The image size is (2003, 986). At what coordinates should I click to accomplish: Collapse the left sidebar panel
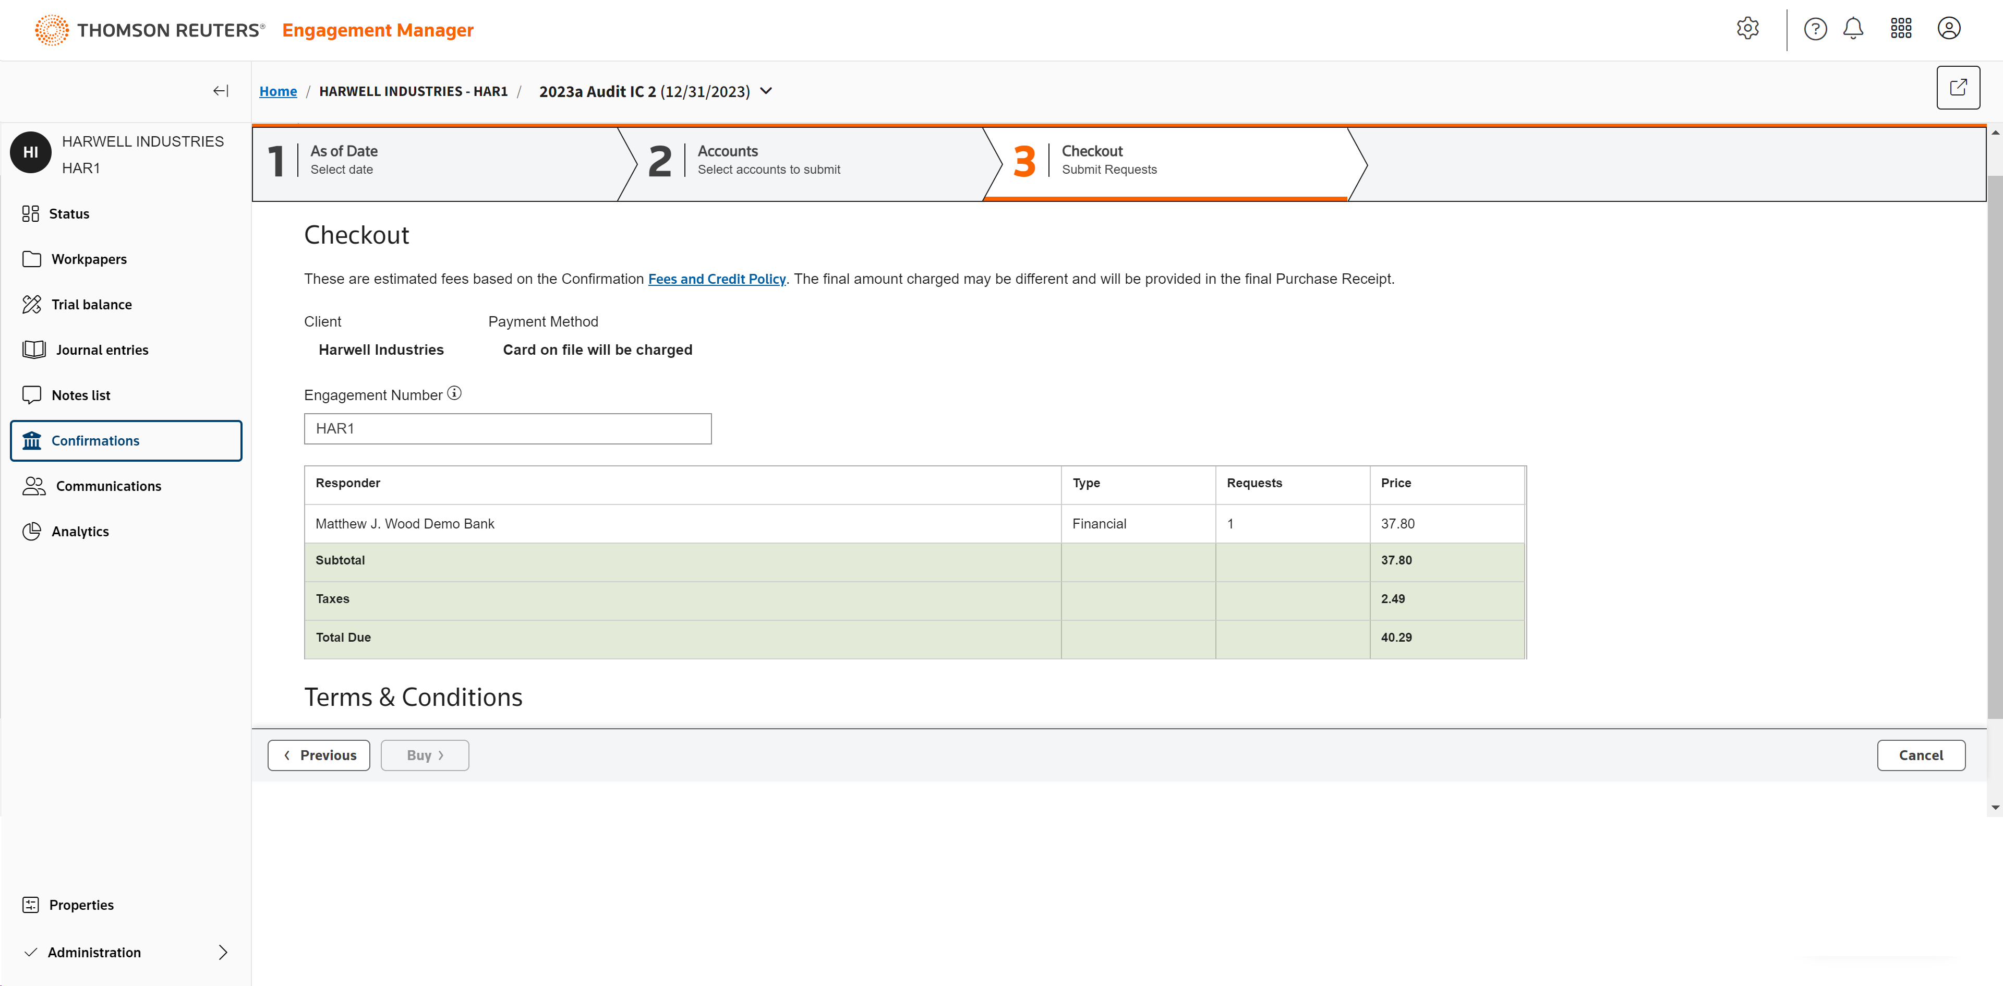point(220,91)
